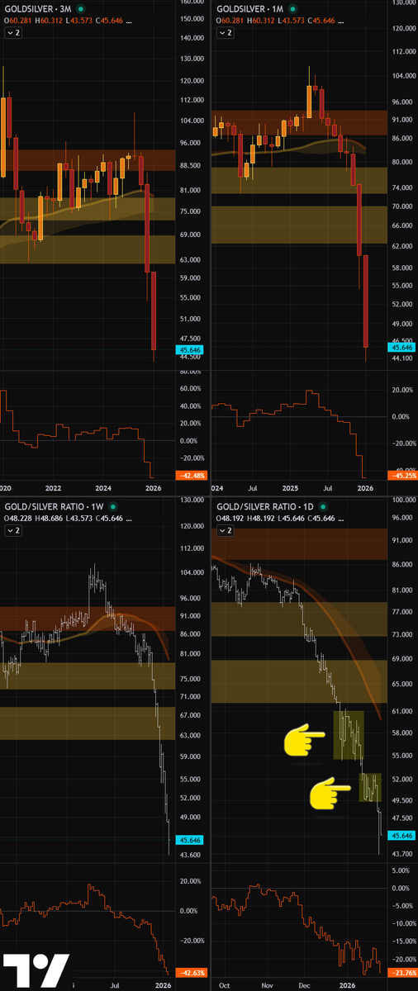Screen dimensions: 418x991
Task: Click the orange -42.63% value label
Action: (190, 971)
